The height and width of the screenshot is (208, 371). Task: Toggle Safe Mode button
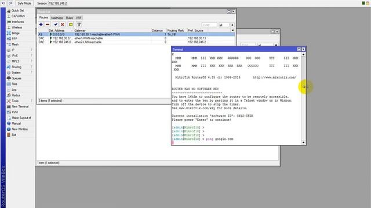(x=24, y=3)
